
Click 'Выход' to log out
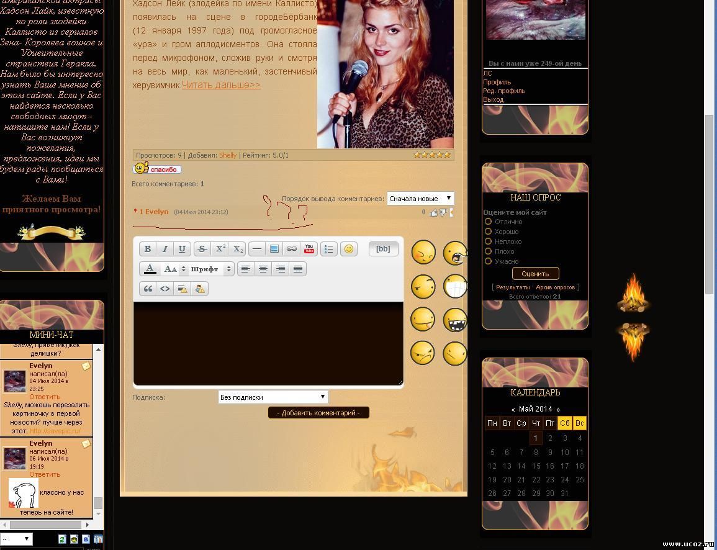coord(494,99)
